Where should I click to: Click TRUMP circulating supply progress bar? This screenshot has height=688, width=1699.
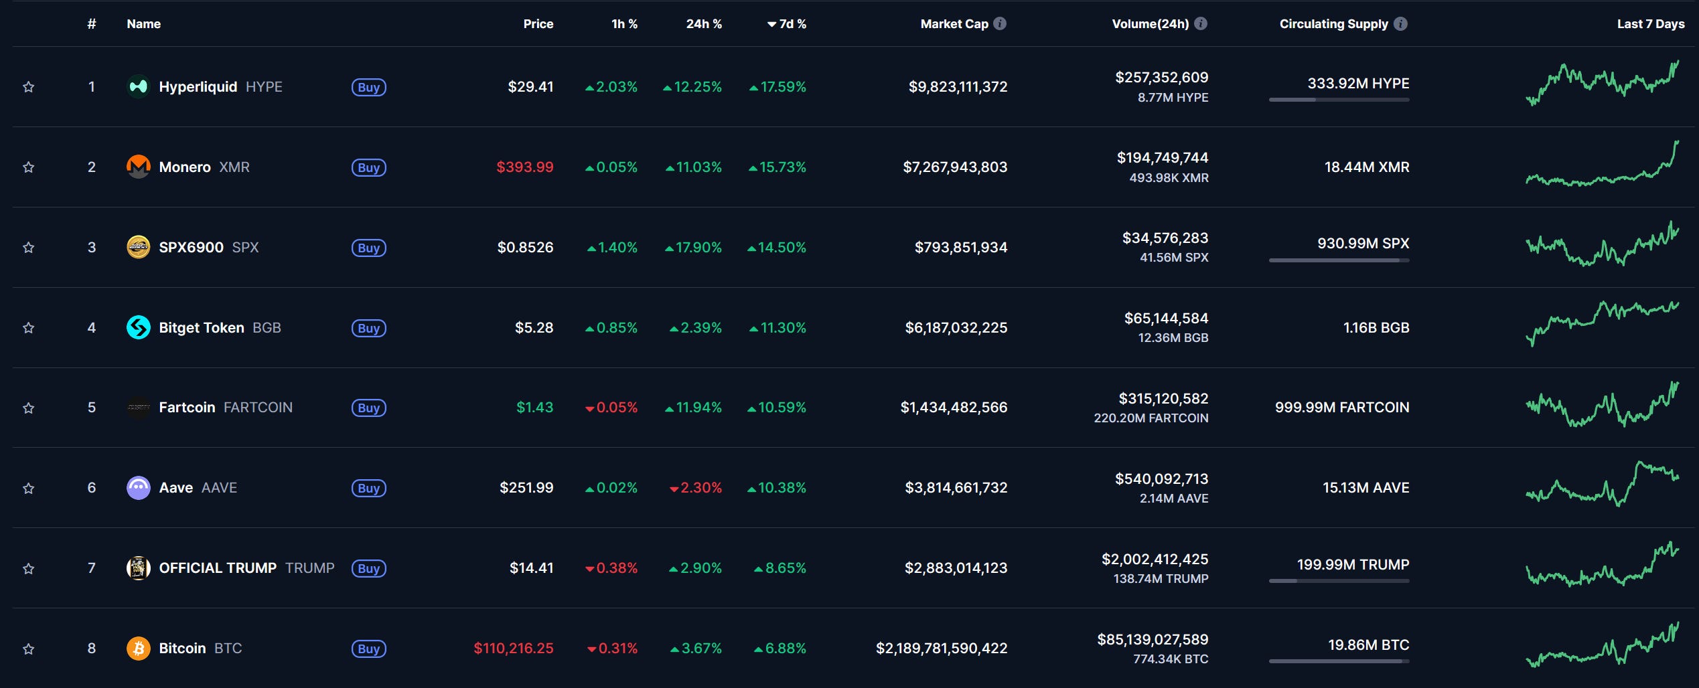point(1339,581)
